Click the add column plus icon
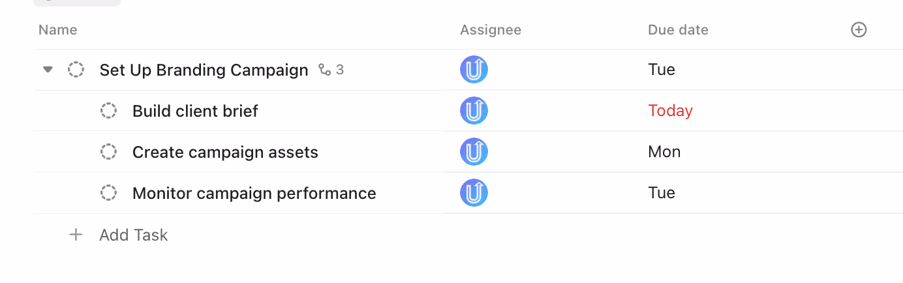Viewport: 903px width, 283px height. click(x=859, y=30)
